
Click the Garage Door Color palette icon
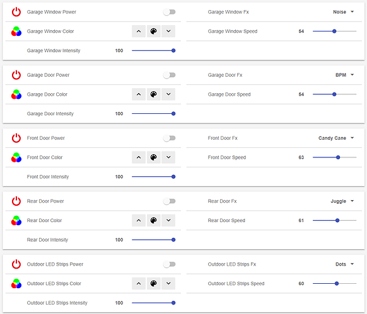coord(153,94)
